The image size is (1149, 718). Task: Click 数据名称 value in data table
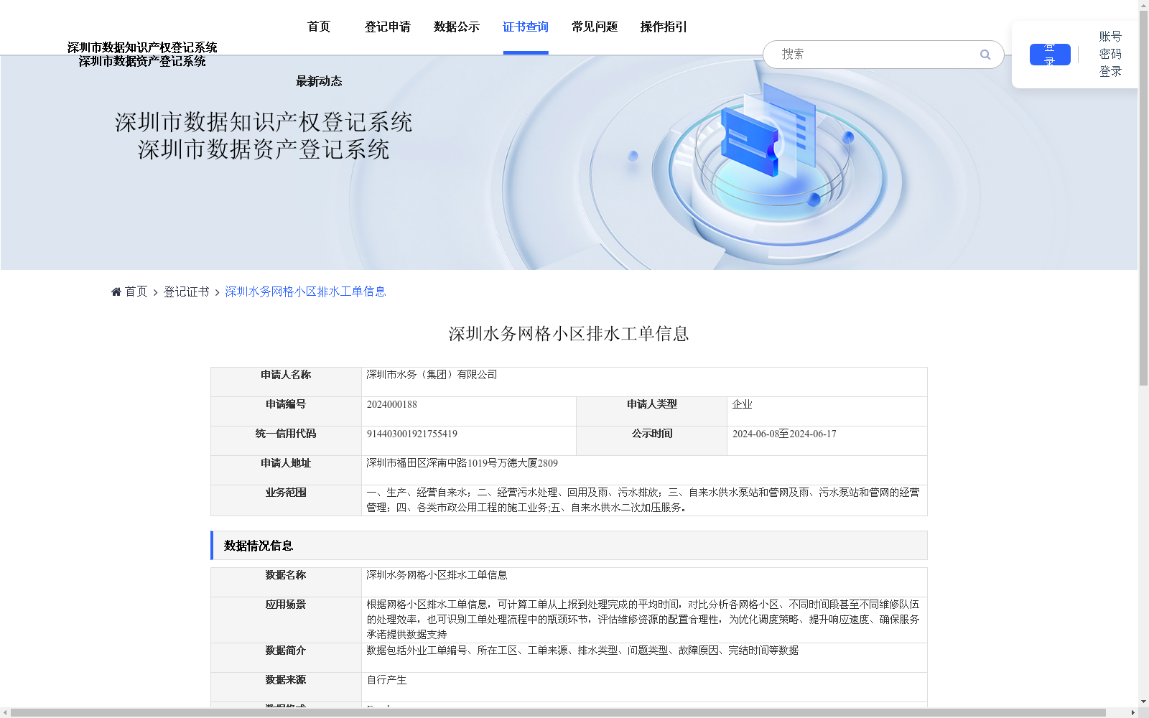[437, 575]
